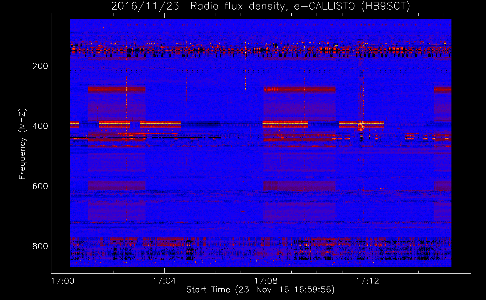Click the 600 frequency tick label
The image size is (486, 300).
pyautogui.click(x=40, y=186)
